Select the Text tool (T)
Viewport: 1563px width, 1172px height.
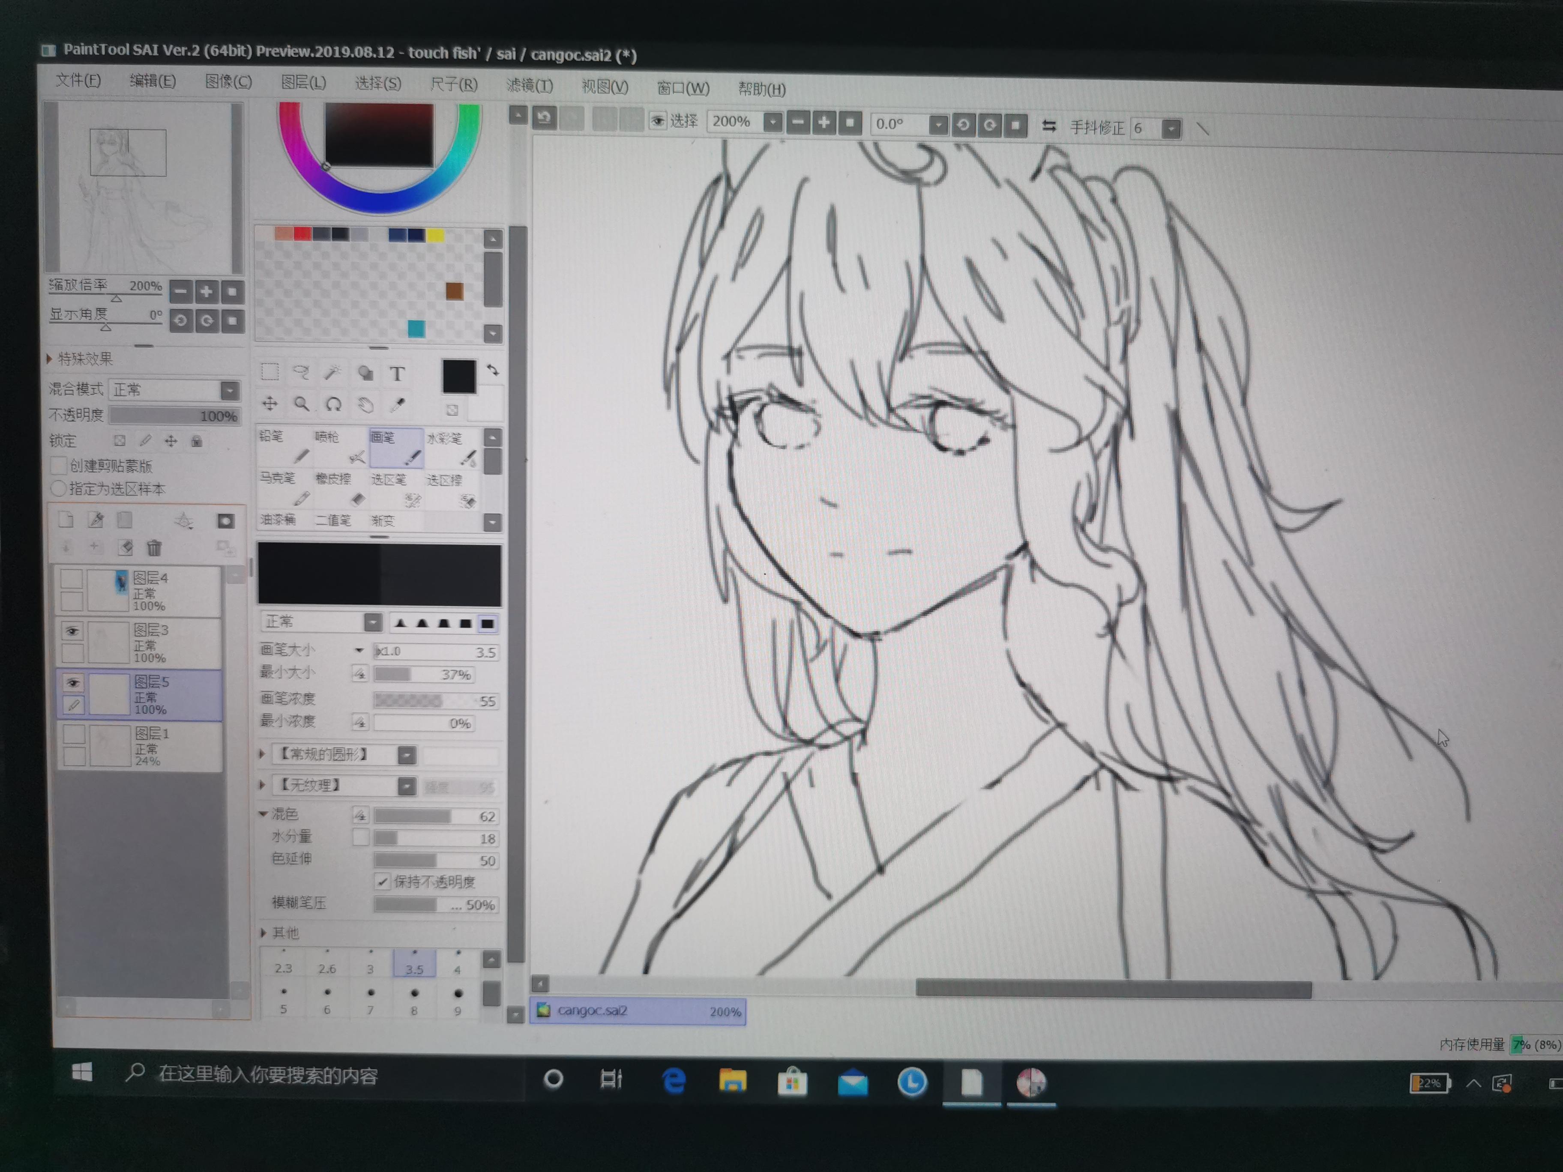(397, 374)
